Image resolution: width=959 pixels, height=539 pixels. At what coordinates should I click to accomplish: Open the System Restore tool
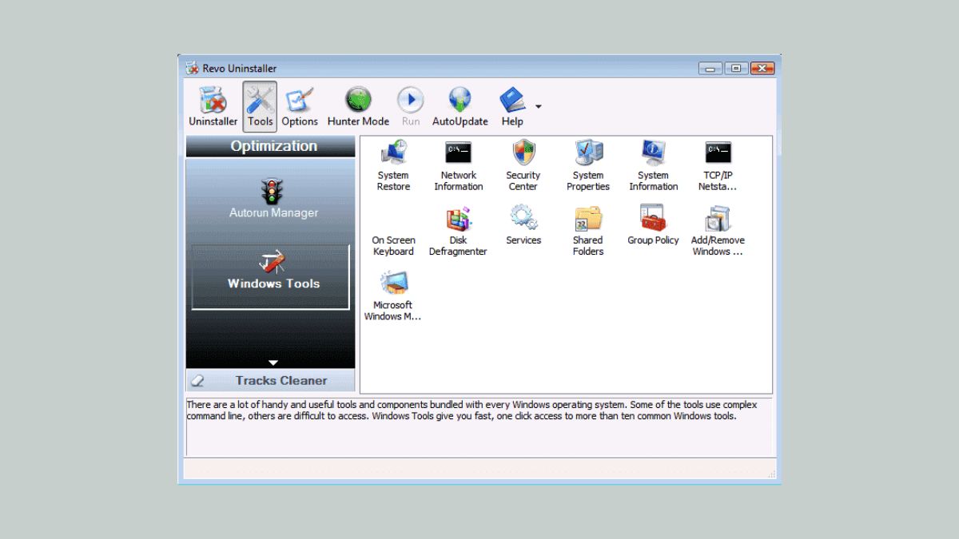[x=393, y=165]
